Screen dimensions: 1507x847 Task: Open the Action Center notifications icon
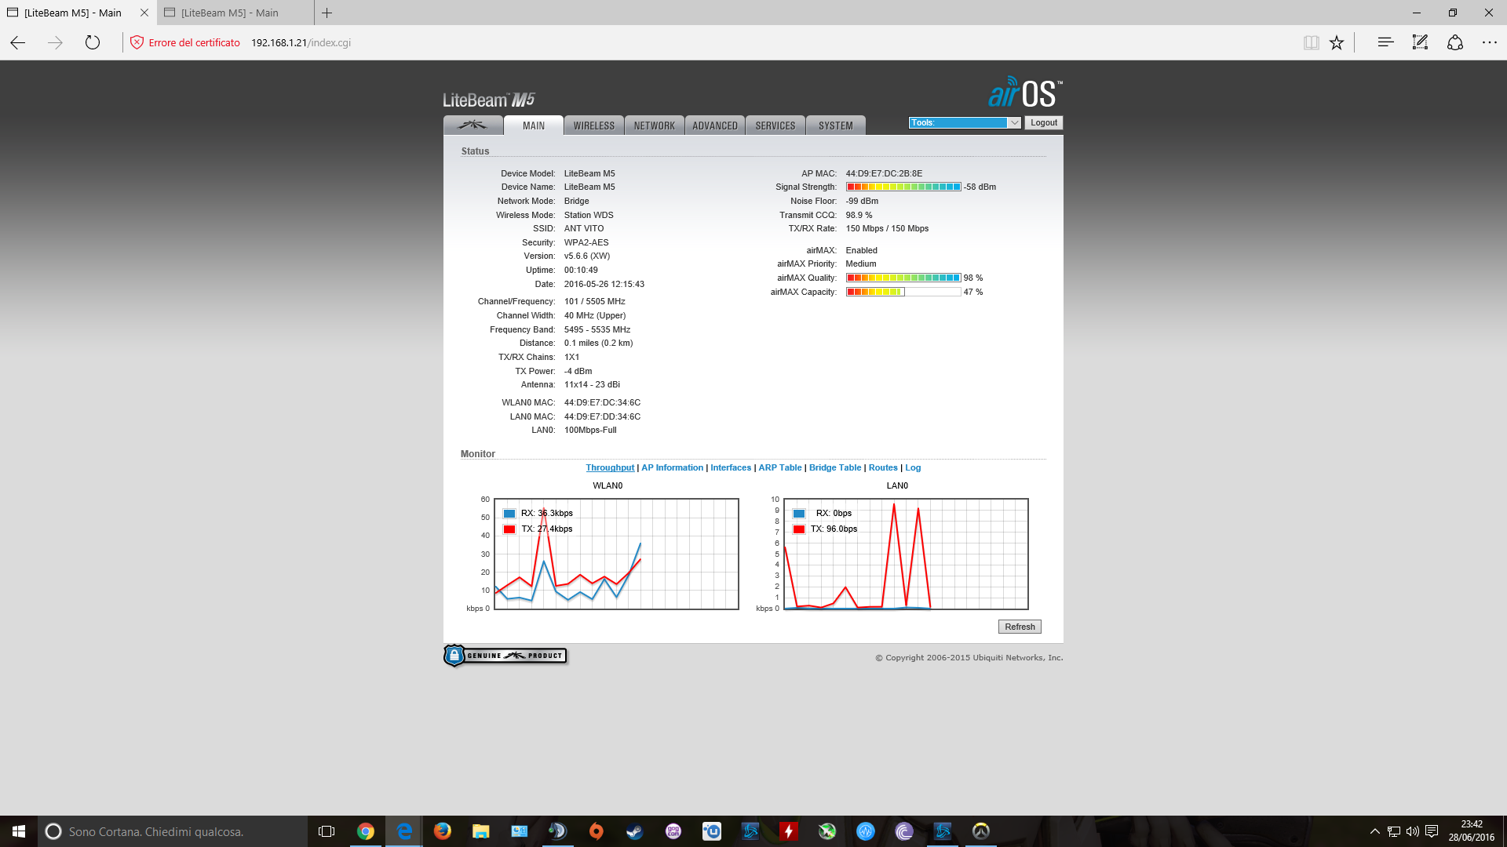(1432, 831)
